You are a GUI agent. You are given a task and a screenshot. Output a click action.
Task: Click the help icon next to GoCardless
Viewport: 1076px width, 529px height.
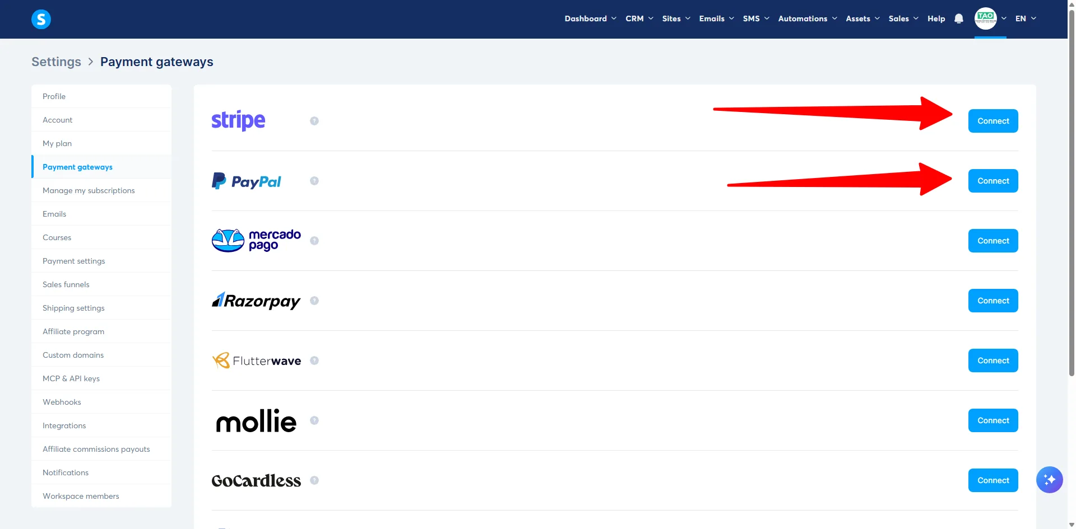point(314,480)
